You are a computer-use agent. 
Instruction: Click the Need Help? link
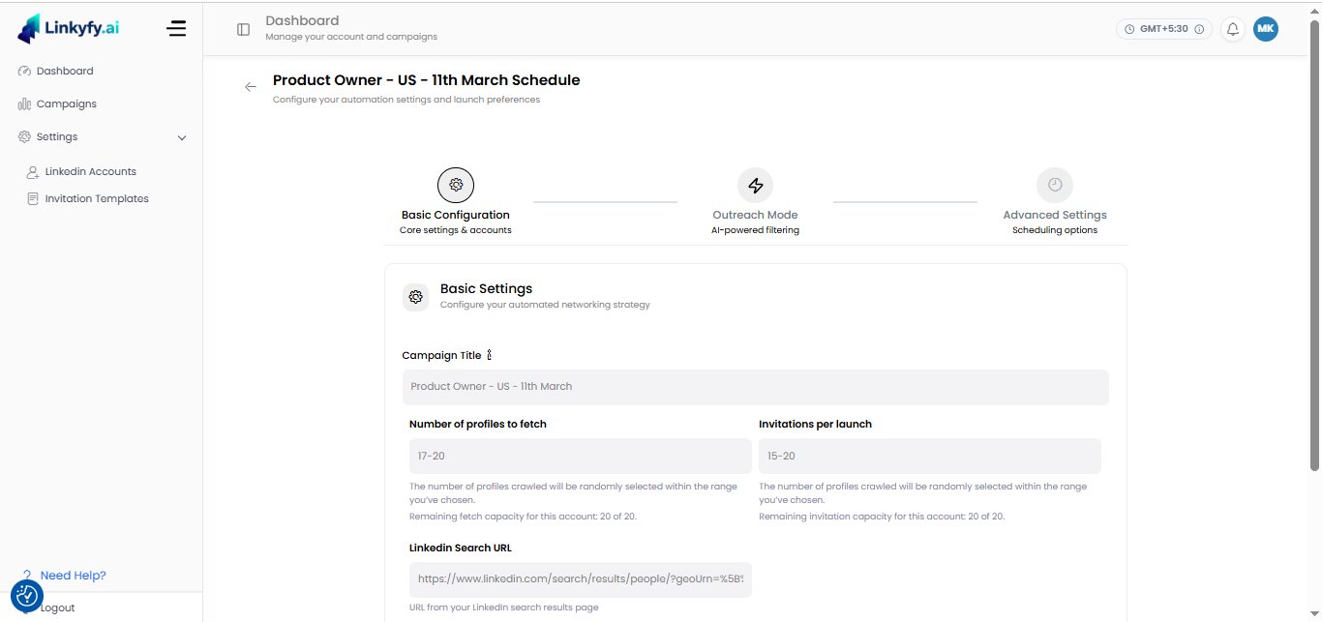pyautogui.click(x=73, y=576)
